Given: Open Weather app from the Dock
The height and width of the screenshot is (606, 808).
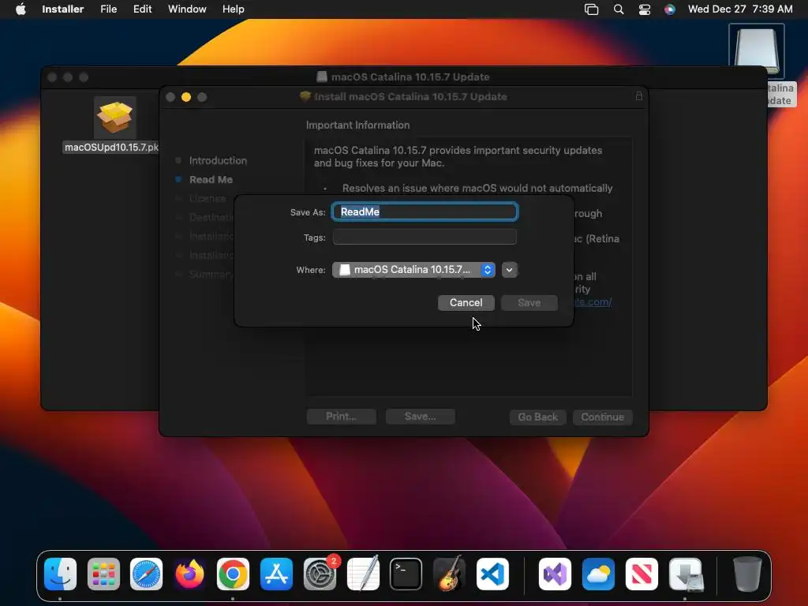Looking at the screenshot, I should pyautogui.click(x=598, y=574).
